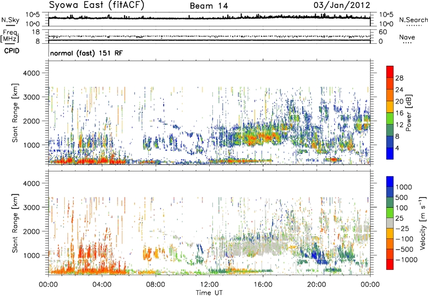Click the "18" frequency axis tick label
The width and height of the screenshot is (428, 296).
(36, 32)
